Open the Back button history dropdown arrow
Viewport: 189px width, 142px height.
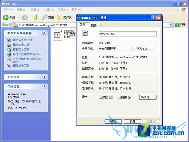coord(18,17)
